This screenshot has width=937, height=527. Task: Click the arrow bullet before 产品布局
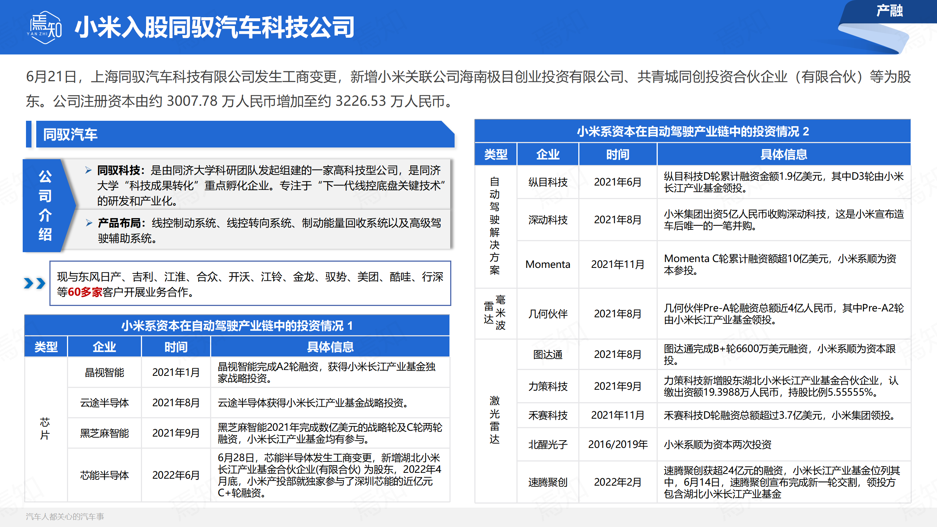(89, 223)
